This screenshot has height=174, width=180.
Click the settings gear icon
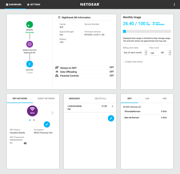click(x=28, y=5)
